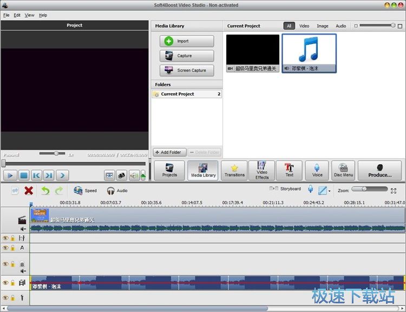
Task: Click the blue envelope line tool icon
Action: click(323, 191)
